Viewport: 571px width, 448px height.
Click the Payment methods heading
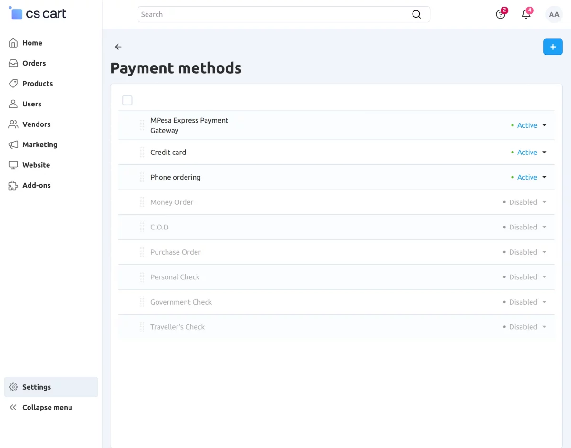pyautogui.click(x=176, y=68)
